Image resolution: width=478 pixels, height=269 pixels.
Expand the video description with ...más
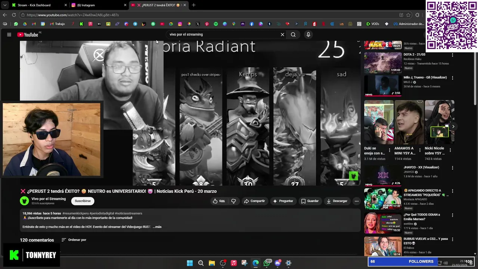click(x=157, y=227)
